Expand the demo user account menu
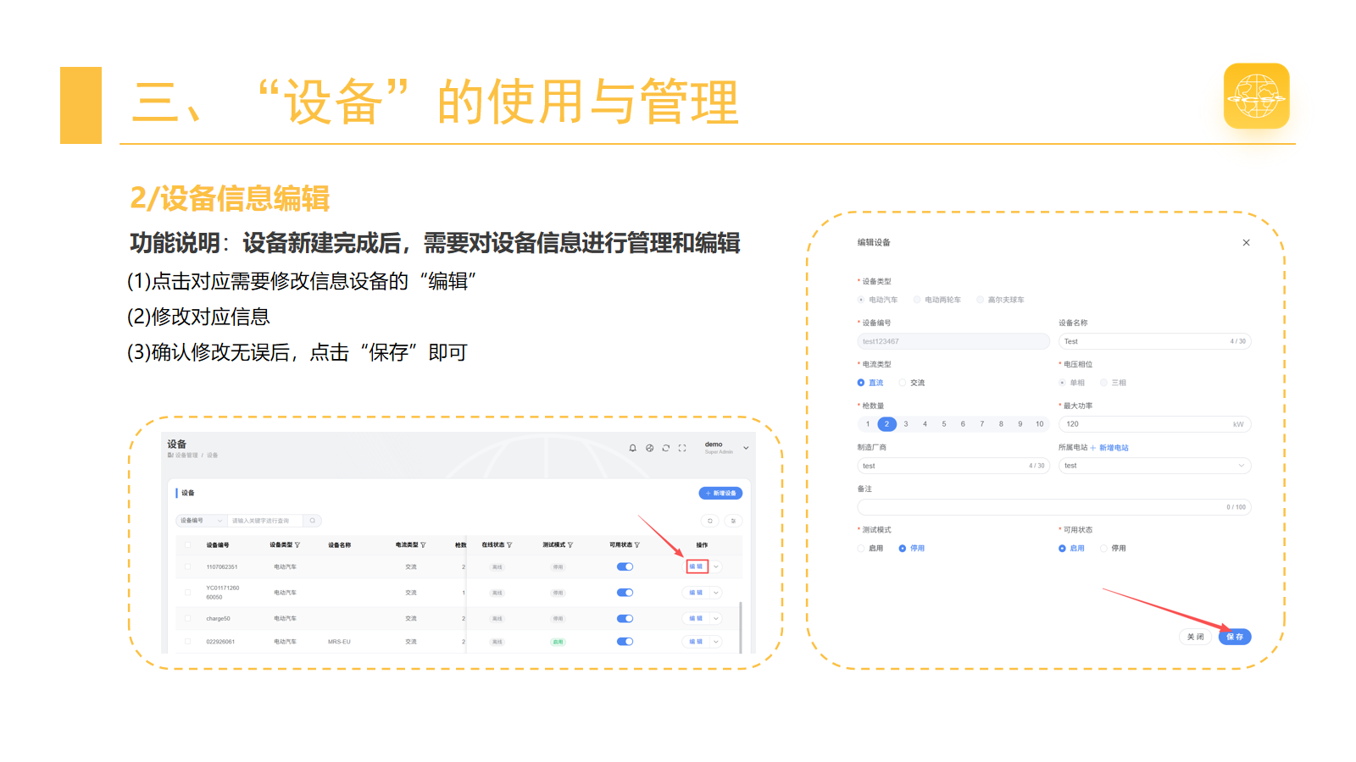This screenshot has width=1356, height=762. [x=746, y=448]
